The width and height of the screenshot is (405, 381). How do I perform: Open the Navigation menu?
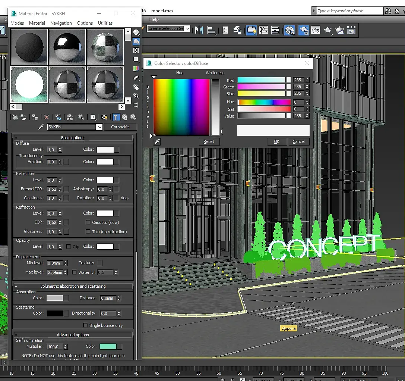pos(61,23)
